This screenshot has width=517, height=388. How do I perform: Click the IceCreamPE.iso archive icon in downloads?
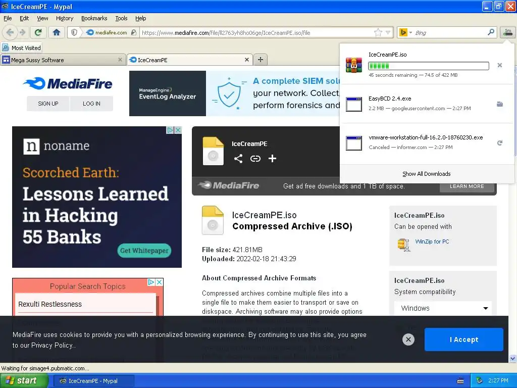click(x=354, y=65)
